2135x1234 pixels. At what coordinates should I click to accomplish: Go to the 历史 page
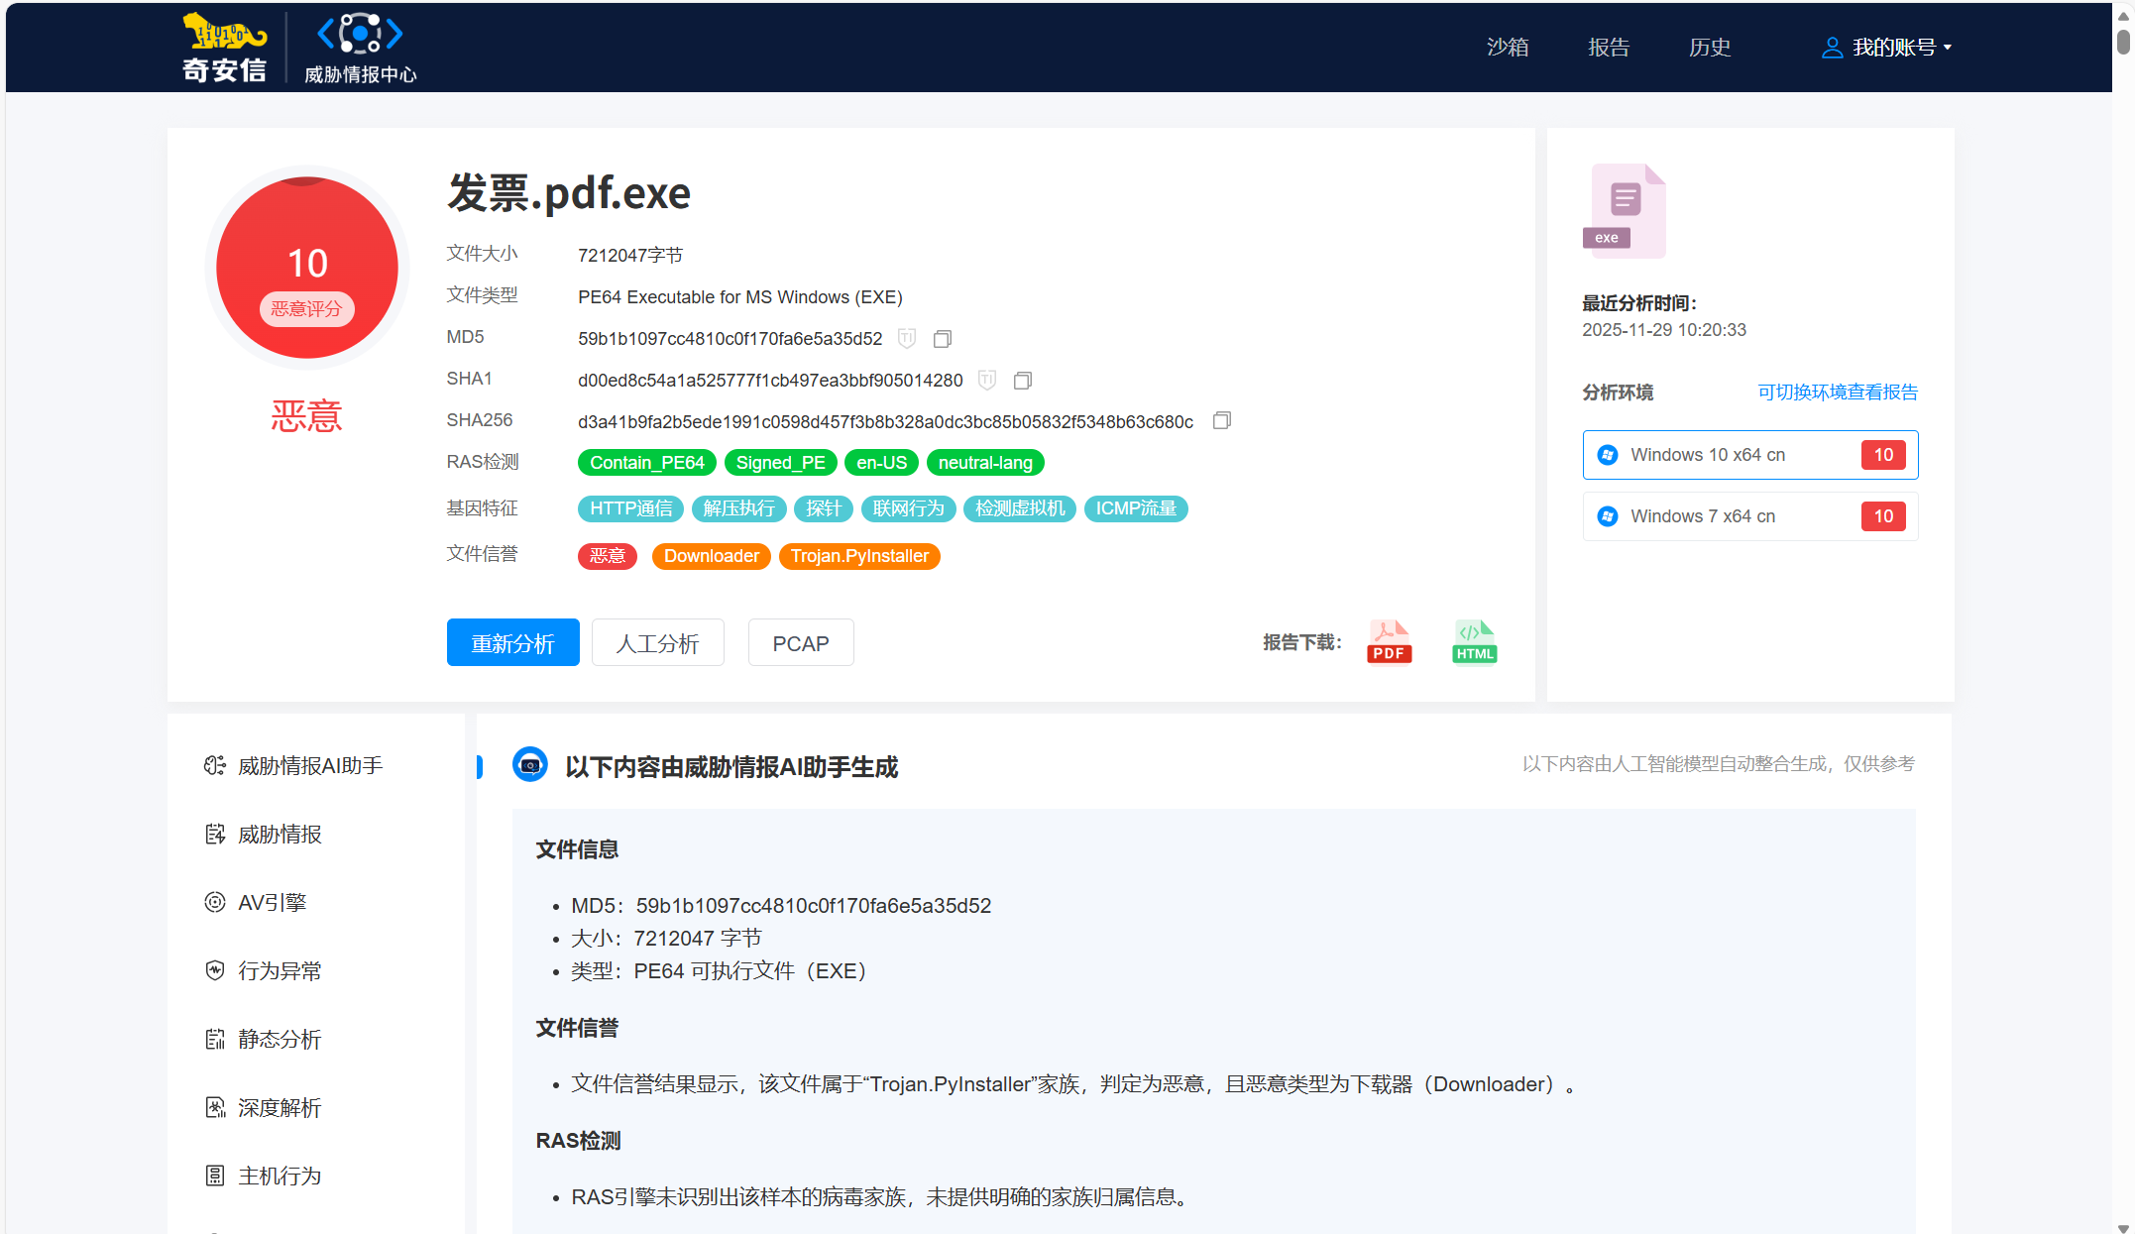(x=1709, y=48)
